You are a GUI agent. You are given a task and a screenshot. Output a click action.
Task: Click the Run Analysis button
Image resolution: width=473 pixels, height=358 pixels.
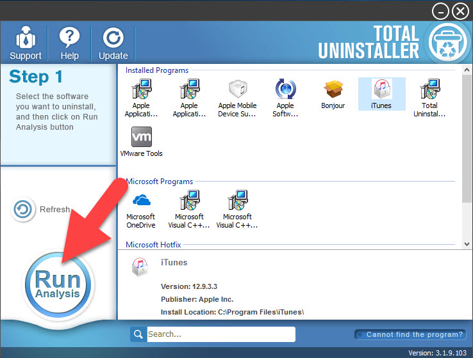click(x=58, y=284)
